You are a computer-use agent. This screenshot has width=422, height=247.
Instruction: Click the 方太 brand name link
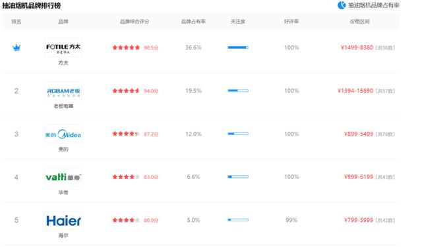[63, 63]
